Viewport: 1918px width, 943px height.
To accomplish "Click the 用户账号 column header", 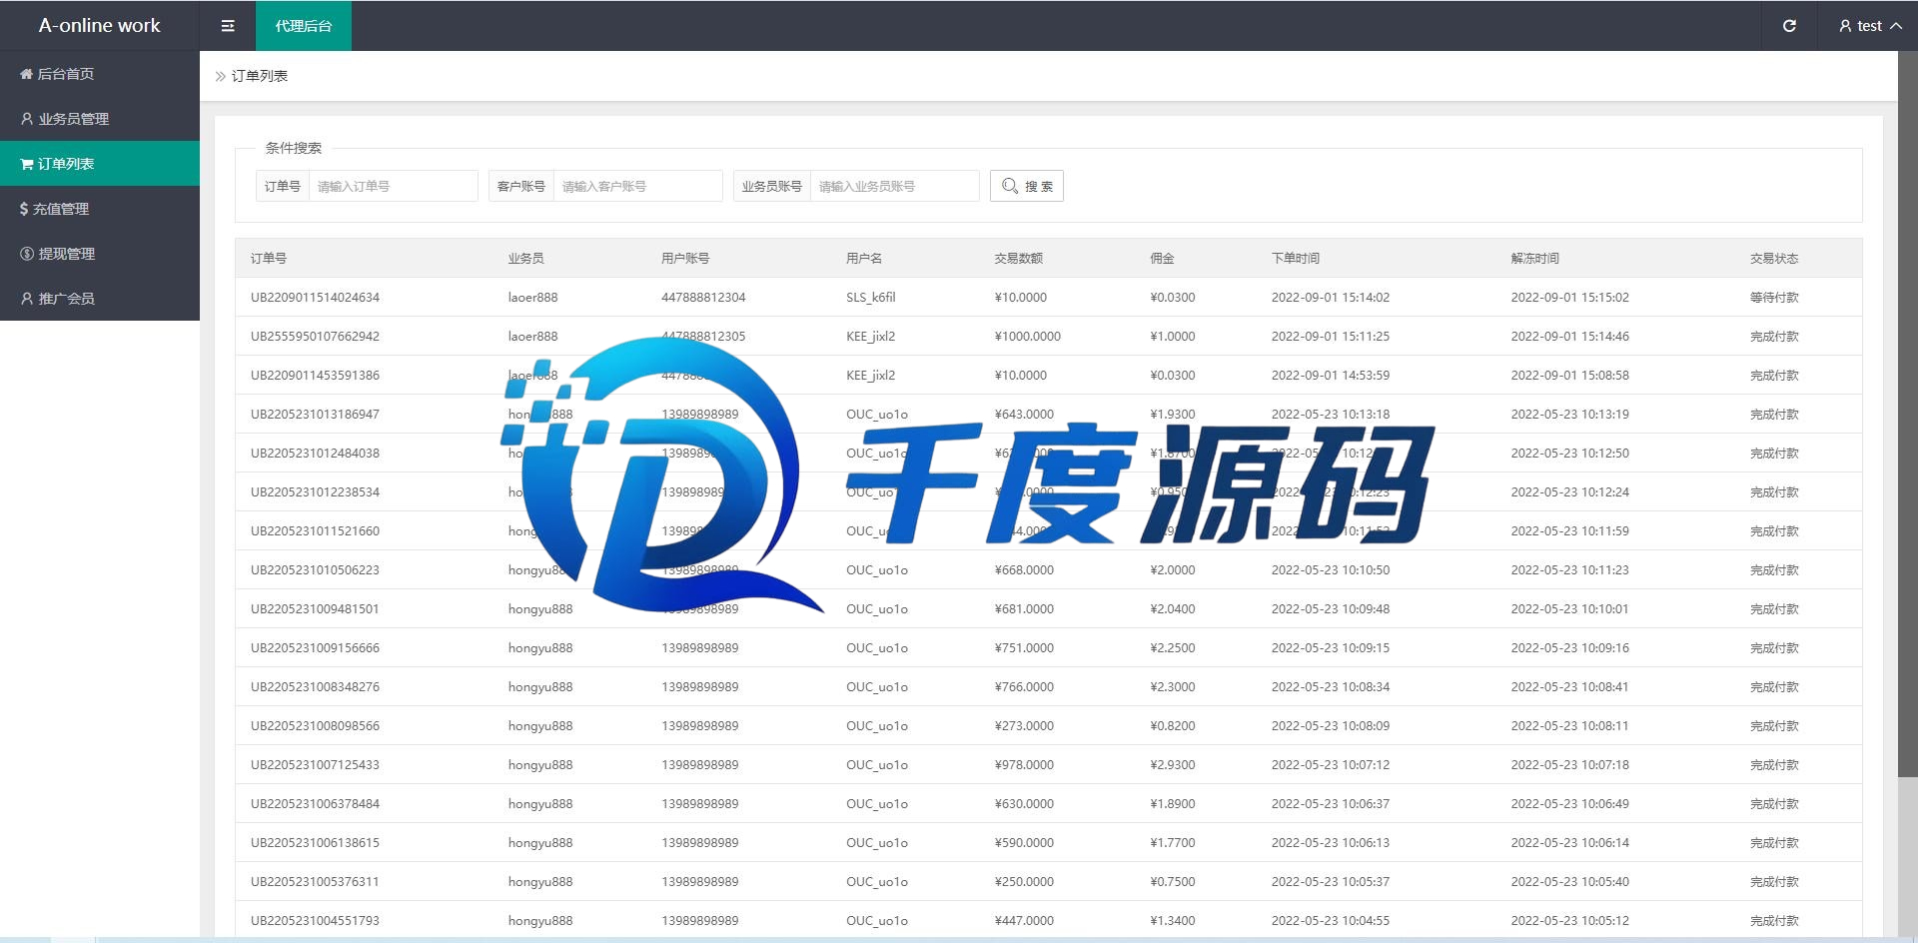I will 685,258.
